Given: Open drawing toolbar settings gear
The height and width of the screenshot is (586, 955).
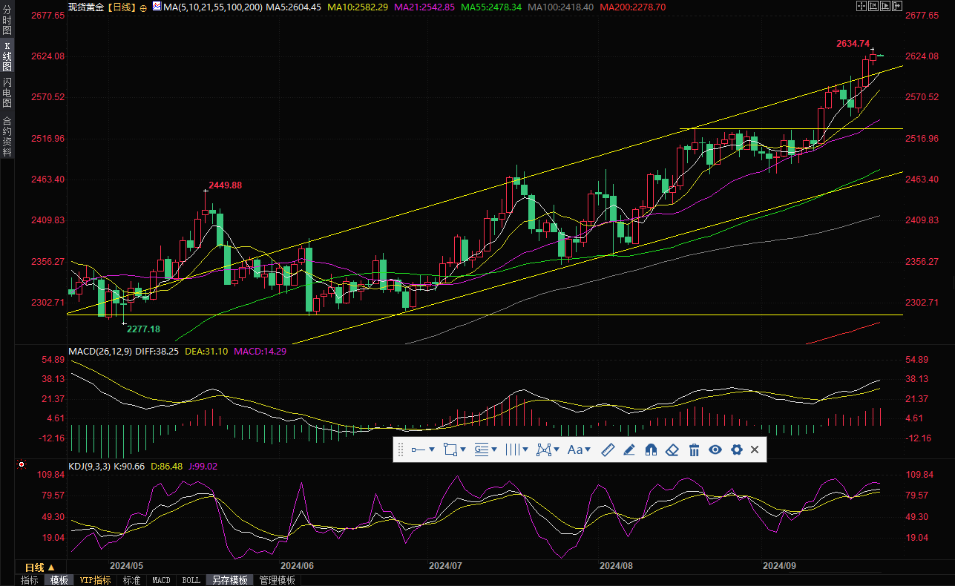Looking at the screenshot, I should point(736,450).
